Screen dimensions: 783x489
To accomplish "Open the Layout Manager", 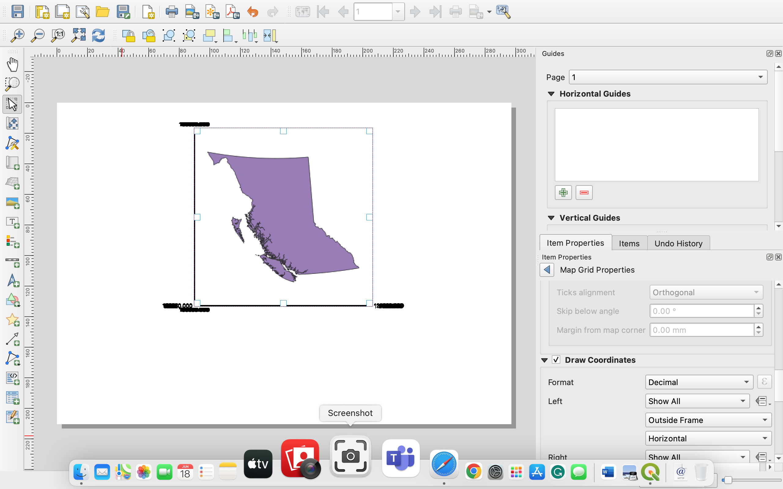I will (83, 12).
